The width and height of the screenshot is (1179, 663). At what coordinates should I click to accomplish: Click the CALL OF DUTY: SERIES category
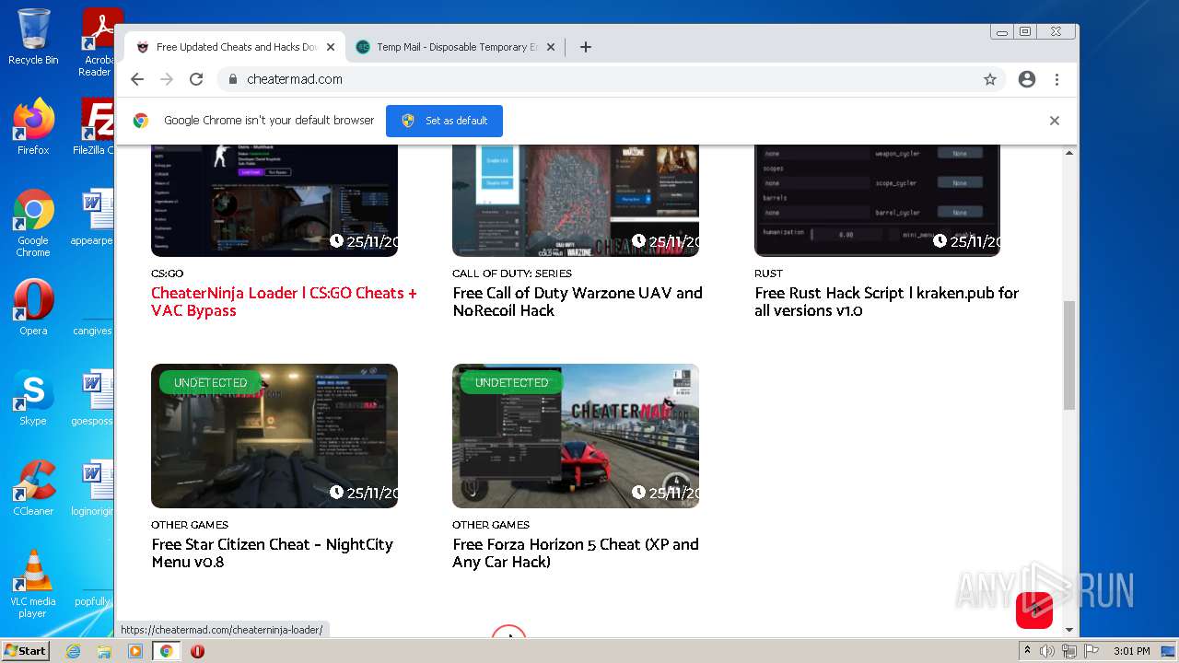coord(512,273)
